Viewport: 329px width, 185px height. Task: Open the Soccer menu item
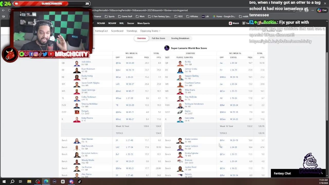[x=131, y=23]
